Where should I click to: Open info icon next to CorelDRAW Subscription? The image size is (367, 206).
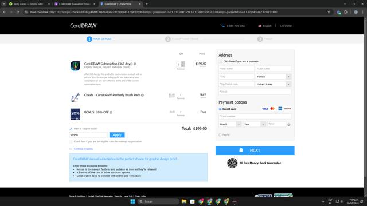135,64
